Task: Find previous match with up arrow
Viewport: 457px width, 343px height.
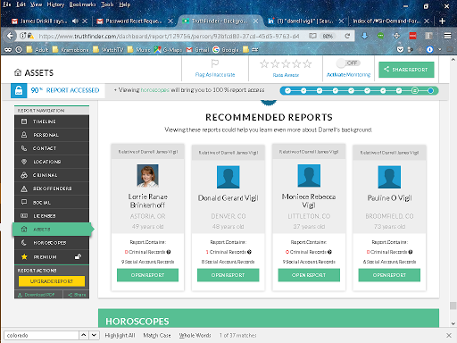Action: (84, 335)
